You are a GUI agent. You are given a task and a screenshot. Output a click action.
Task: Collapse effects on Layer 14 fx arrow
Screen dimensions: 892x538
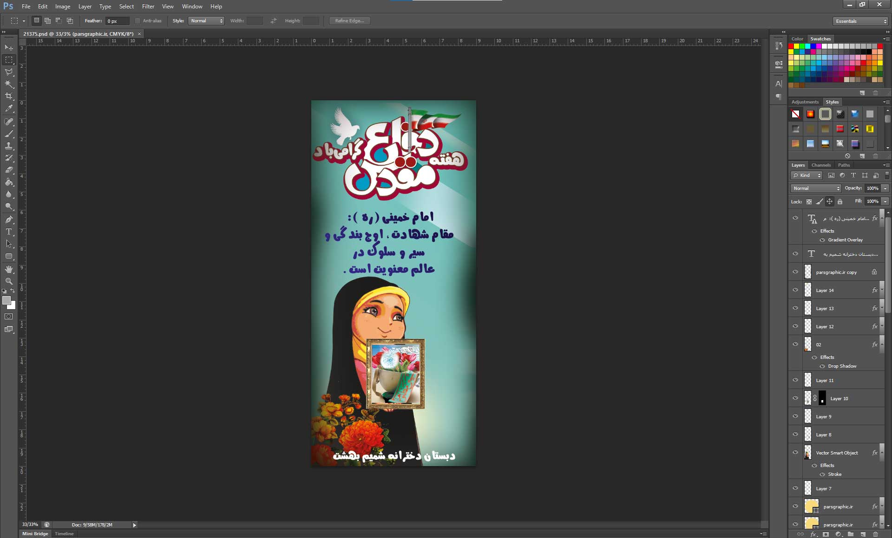pyautogui.click(x=882, y=290)
